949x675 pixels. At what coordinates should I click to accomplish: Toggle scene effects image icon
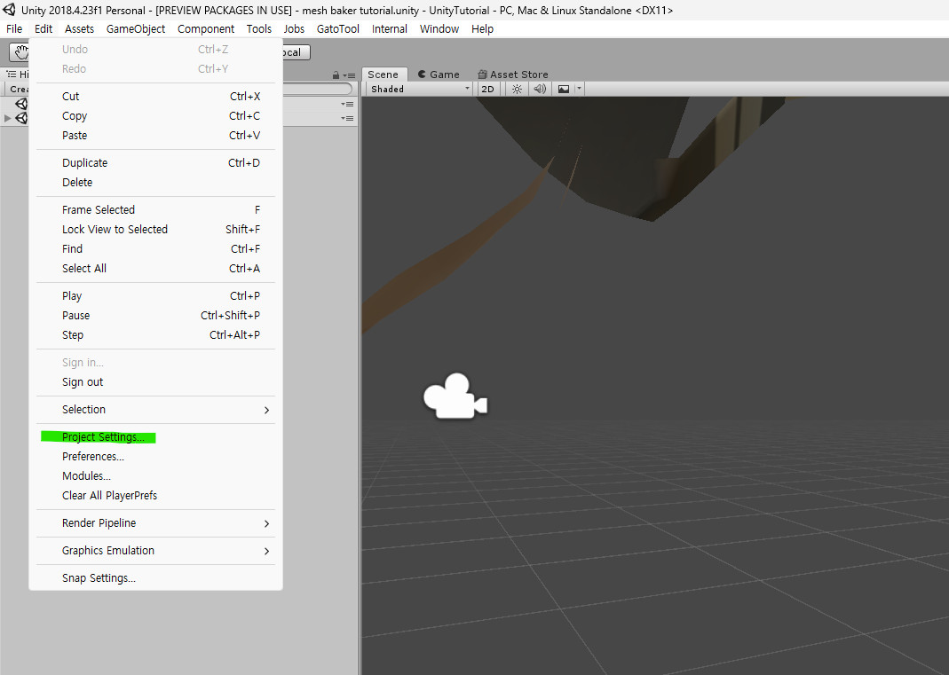(563, 90)
